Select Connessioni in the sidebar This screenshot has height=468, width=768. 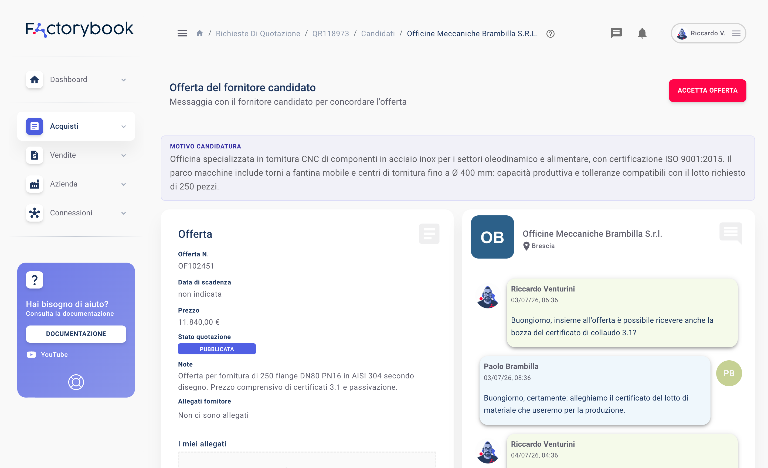76,213
